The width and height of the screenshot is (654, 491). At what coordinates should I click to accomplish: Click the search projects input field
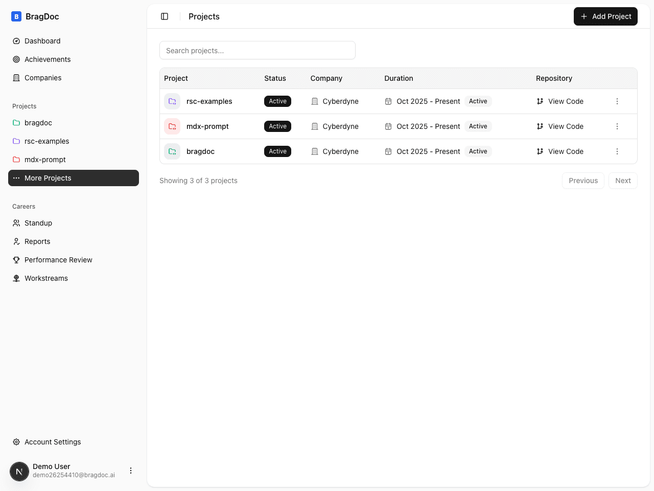tap(258, 50)
